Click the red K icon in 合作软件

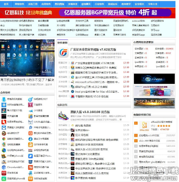click(x=4, y=122)
